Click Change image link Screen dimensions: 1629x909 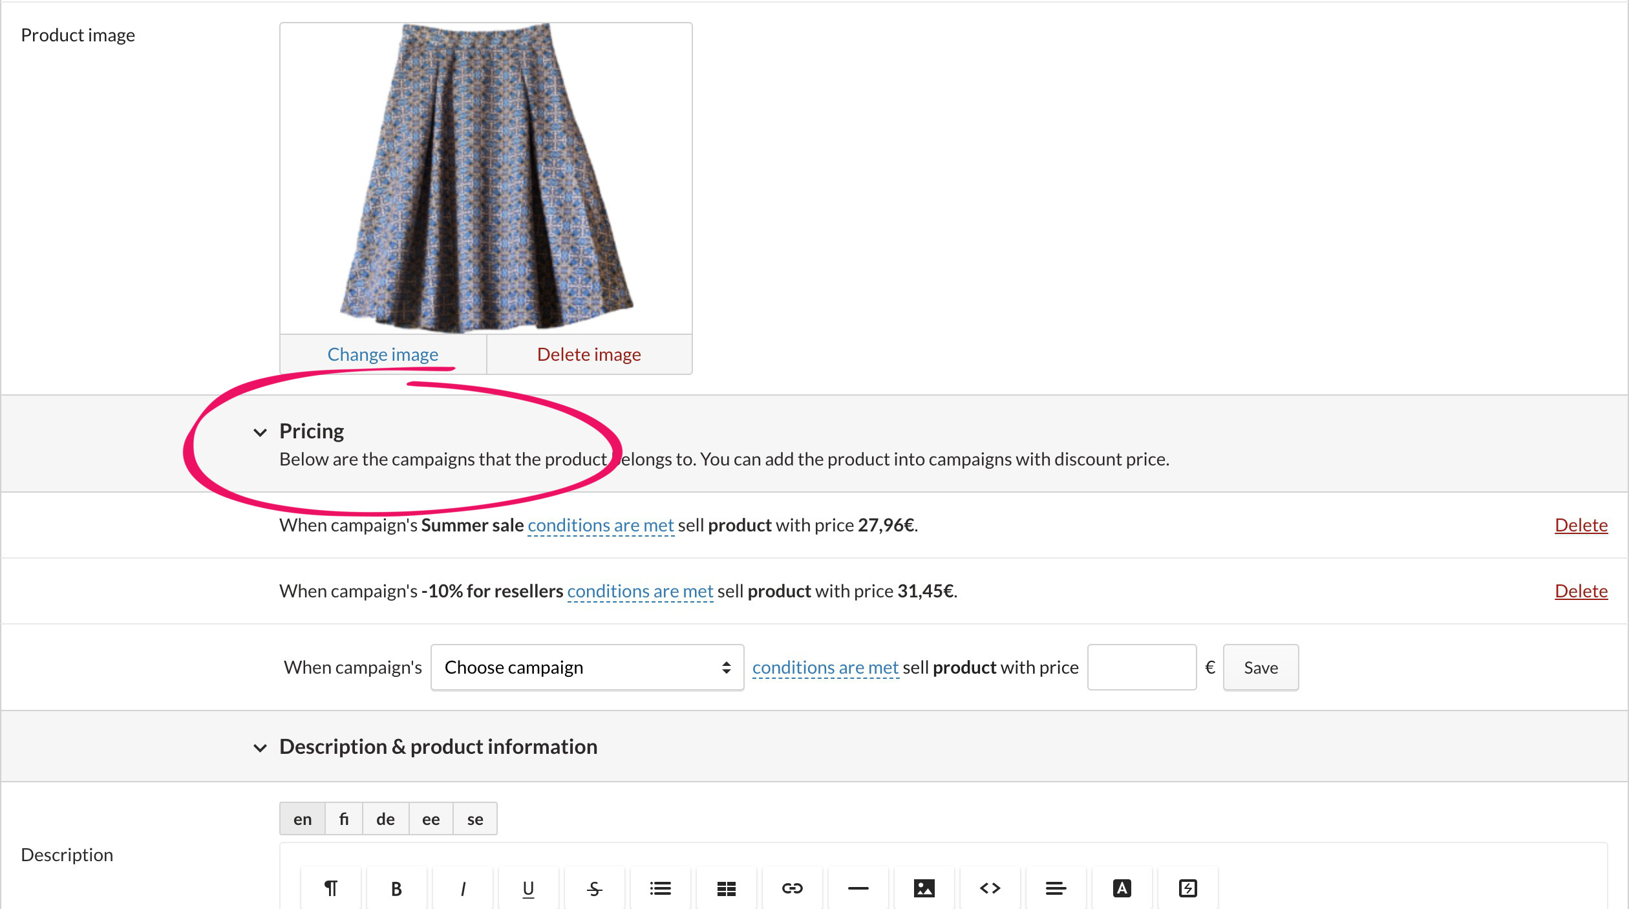(383, 354)
